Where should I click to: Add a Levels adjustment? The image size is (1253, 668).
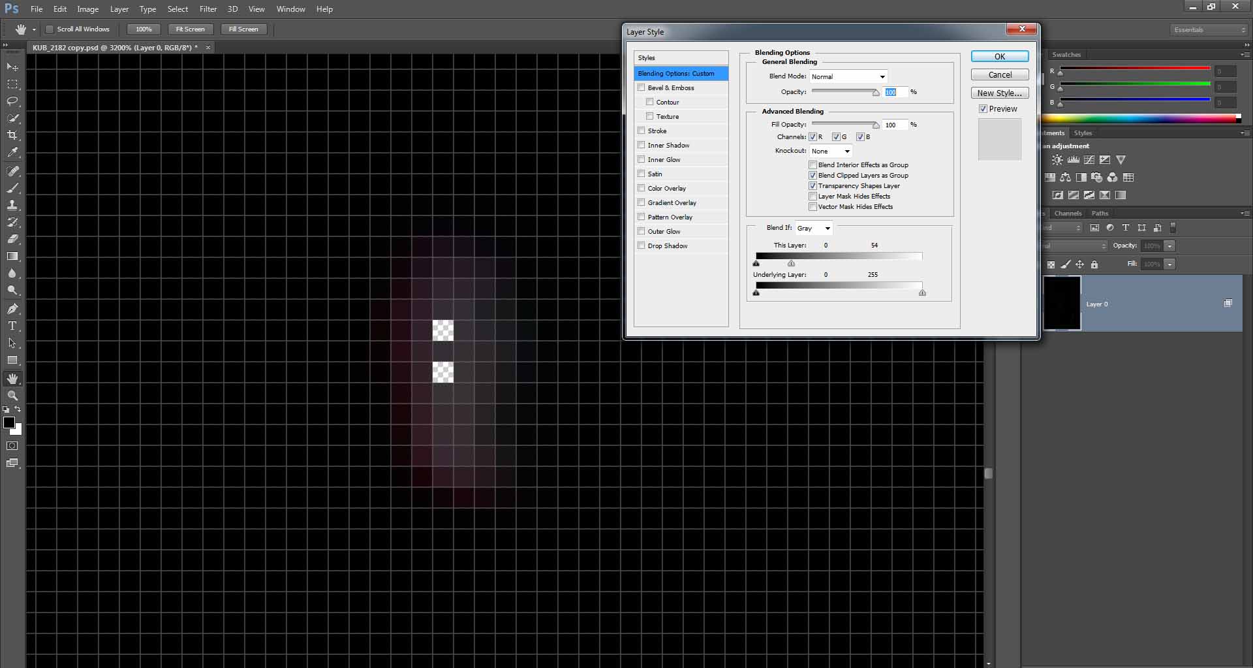tap(1073, 160)
